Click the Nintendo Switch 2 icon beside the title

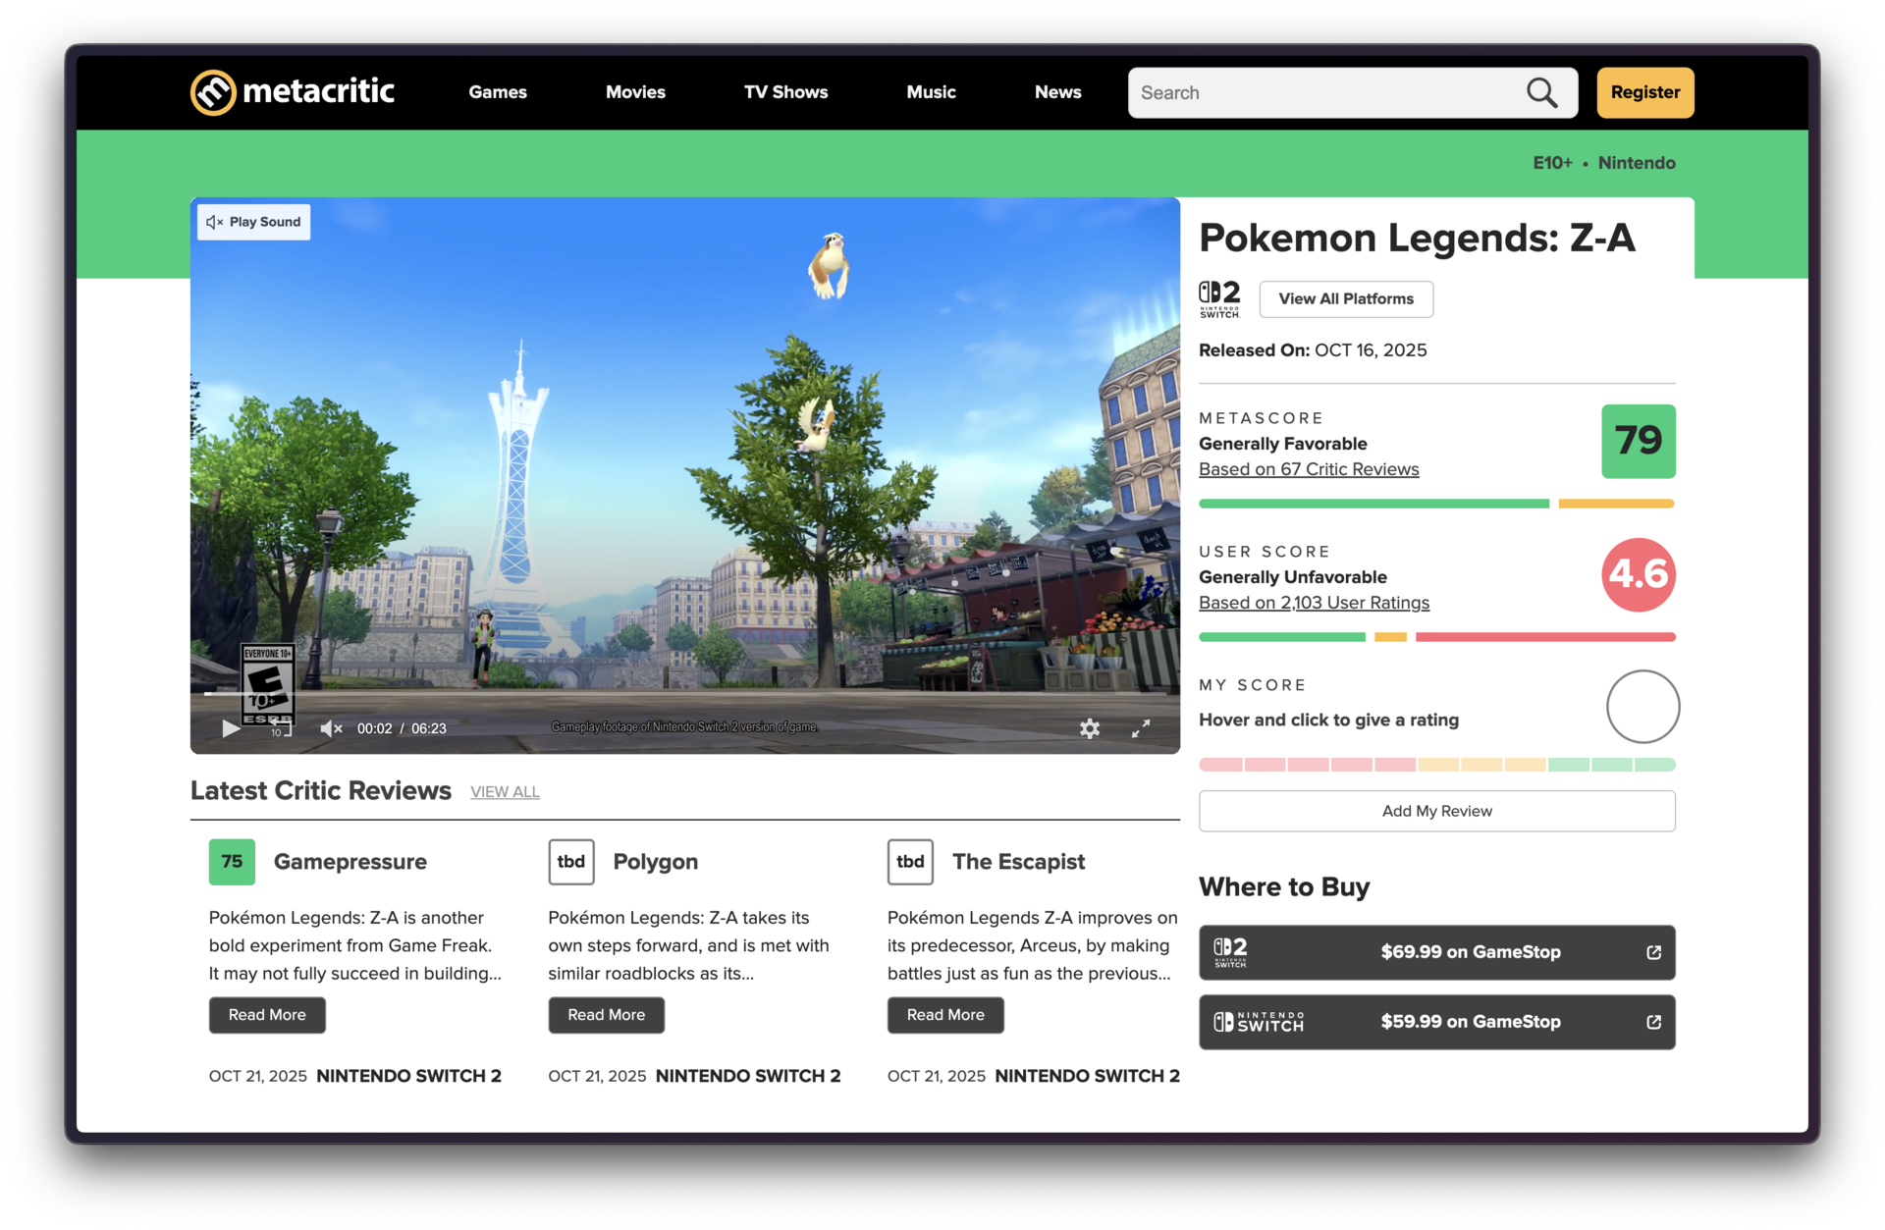1218,297
